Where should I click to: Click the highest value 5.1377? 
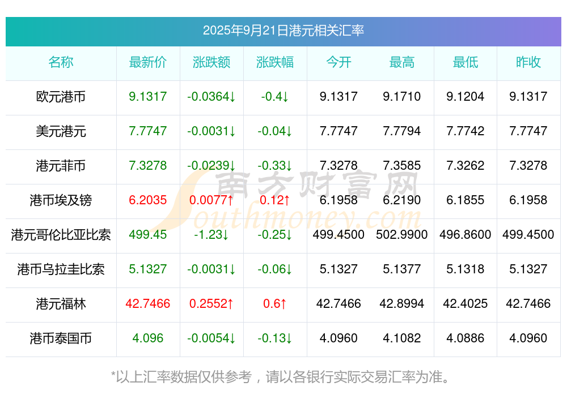tap(402, 269)
